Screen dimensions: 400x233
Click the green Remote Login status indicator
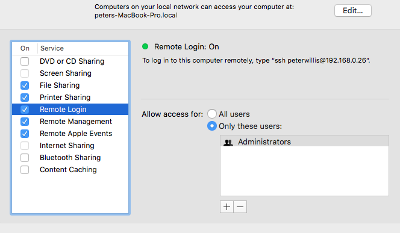click(x=145, y=46)
